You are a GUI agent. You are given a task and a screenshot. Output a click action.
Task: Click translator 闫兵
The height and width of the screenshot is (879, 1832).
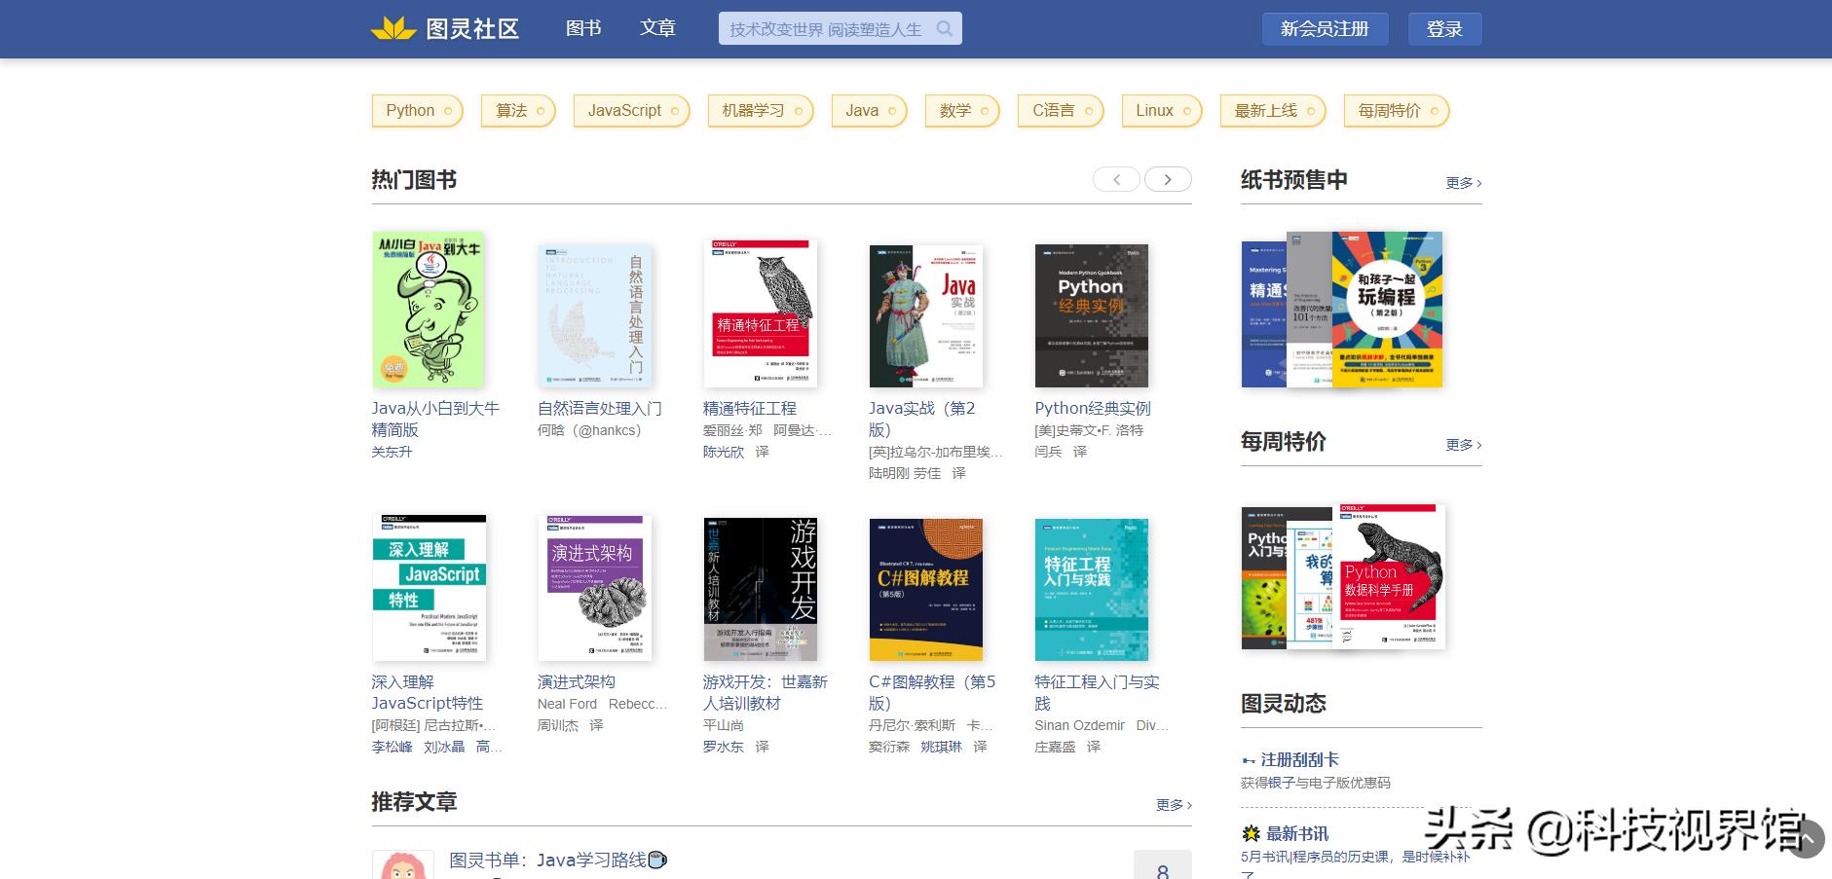pos(1048,452)
